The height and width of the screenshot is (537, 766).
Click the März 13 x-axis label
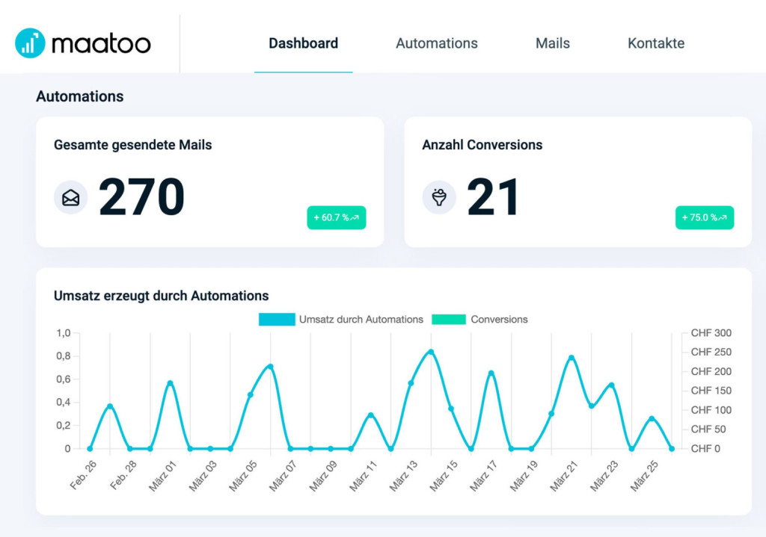[x=403, y=476]
